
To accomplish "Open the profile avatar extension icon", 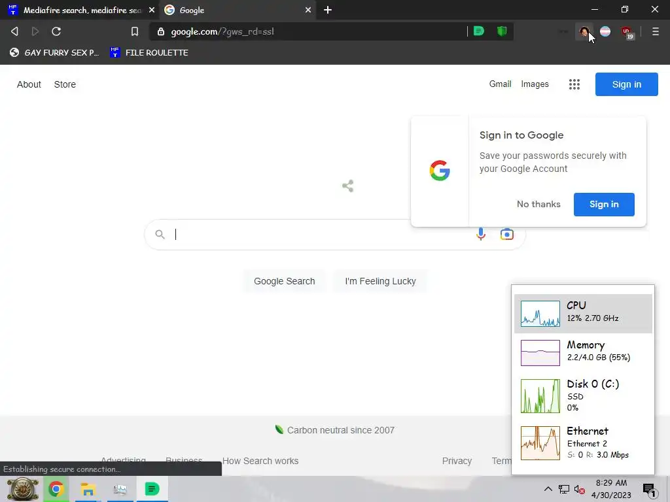I will 584,31.
